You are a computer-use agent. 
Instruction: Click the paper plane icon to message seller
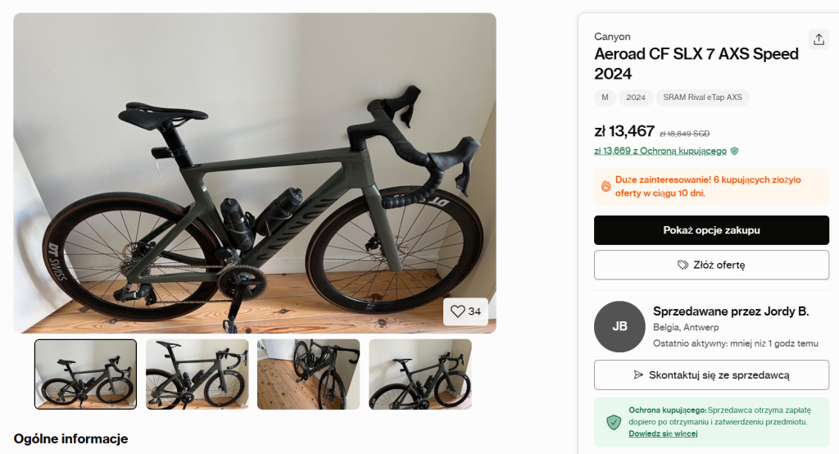pyautogui.click(x=638, y=375)
